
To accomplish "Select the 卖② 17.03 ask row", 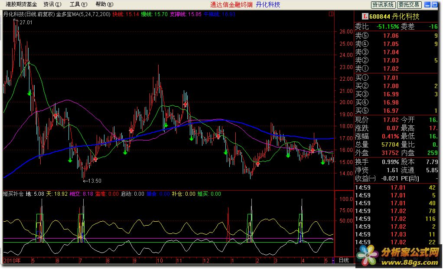I will [x=396, y=60].
